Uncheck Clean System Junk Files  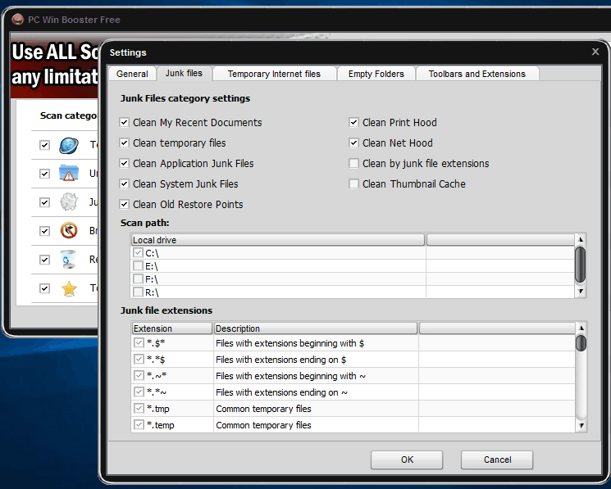point(124,183)
